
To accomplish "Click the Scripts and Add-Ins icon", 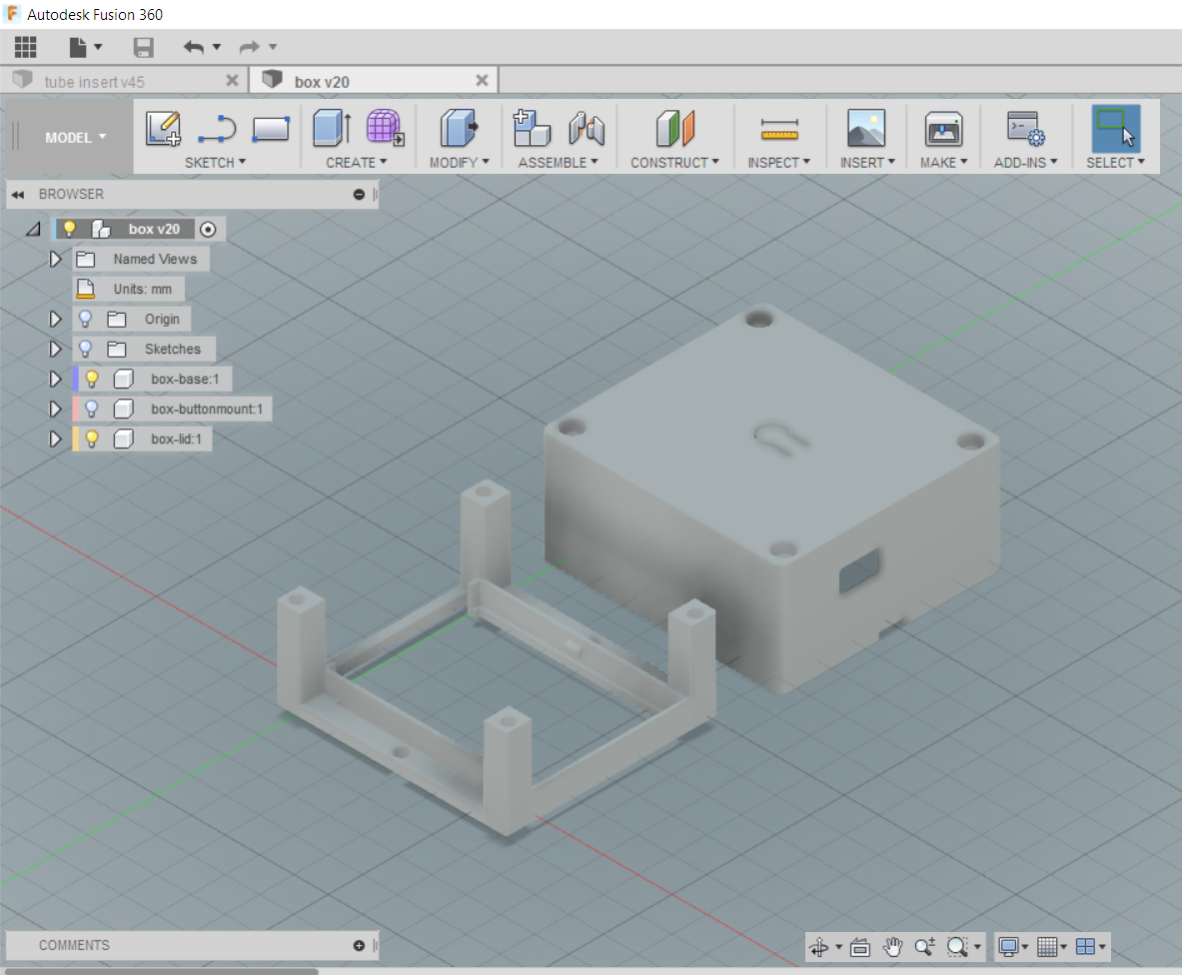I will coord(1026,127).
